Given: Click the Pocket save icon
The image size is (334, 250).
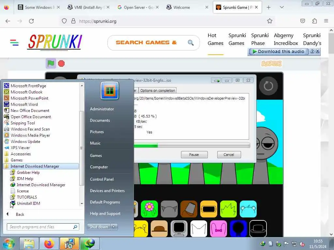Looking at the screenshot, I should [302, 21].
